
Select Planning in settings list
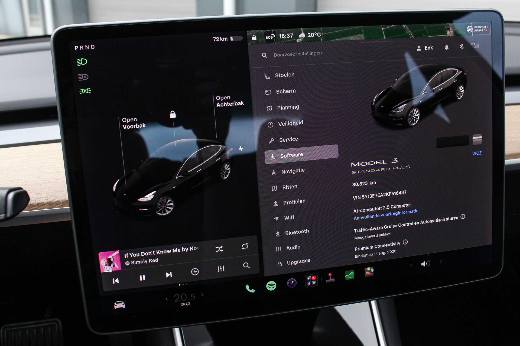(283, 108)
